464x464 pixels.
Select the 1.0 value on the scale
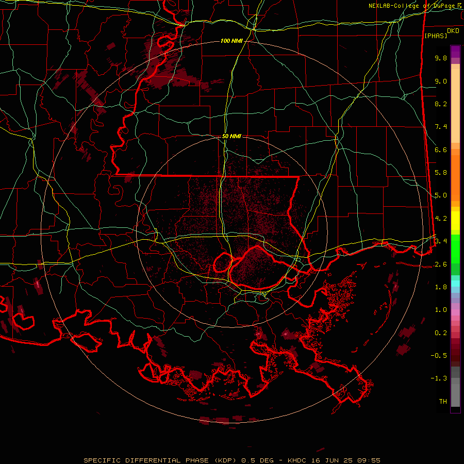(441, 310)
